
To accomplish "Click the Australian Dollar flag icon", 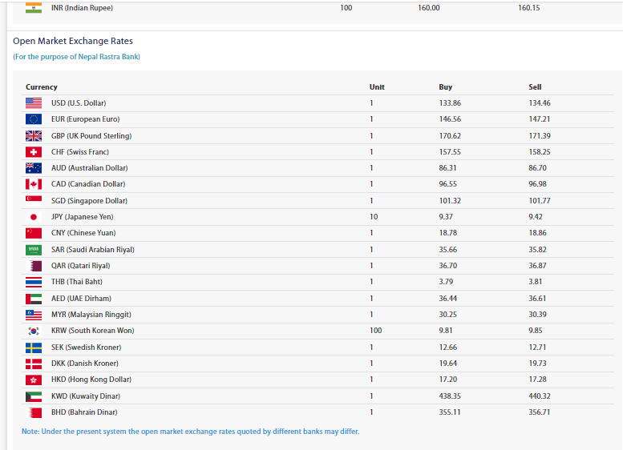I will (x=34, y=168).
